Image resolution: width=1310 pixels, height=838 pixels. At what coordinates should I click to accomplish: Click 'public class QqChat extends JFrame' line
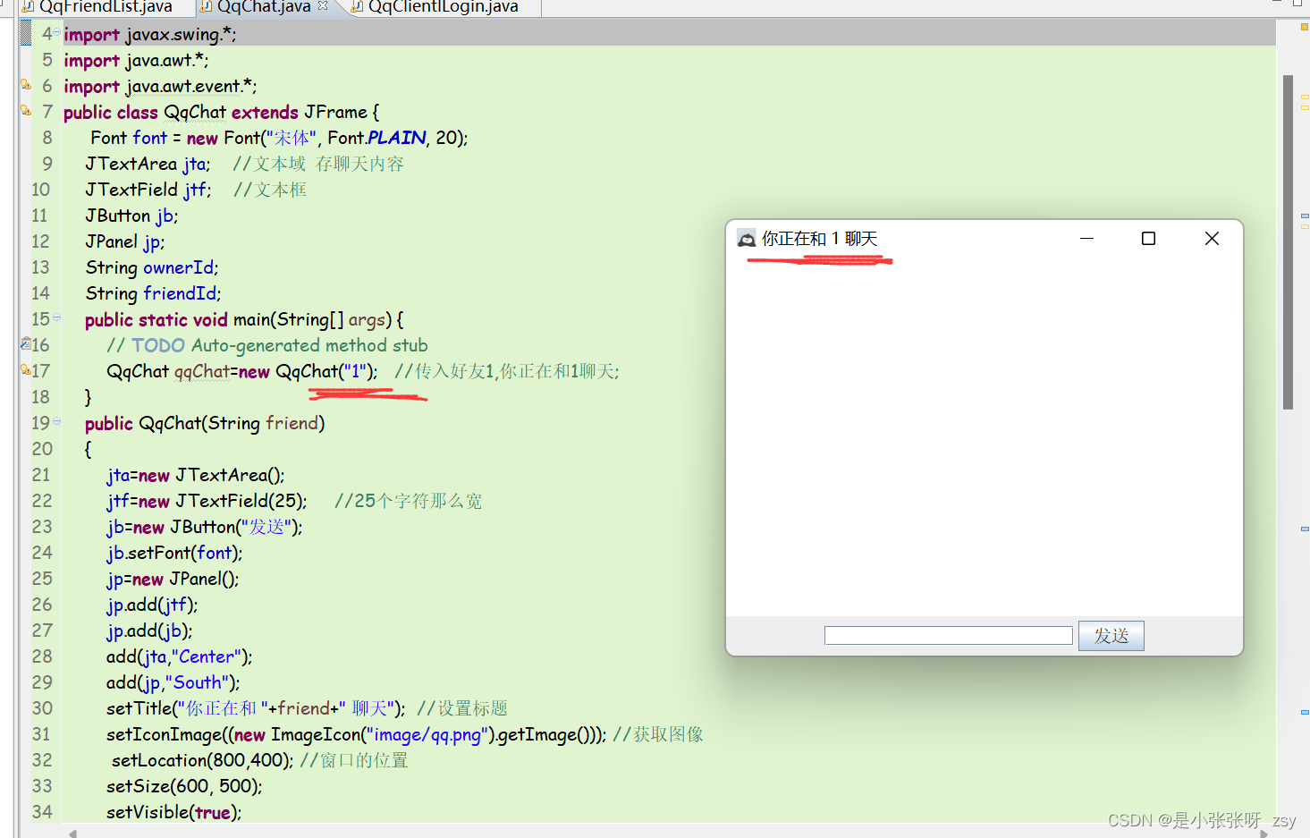pos(221,112)
